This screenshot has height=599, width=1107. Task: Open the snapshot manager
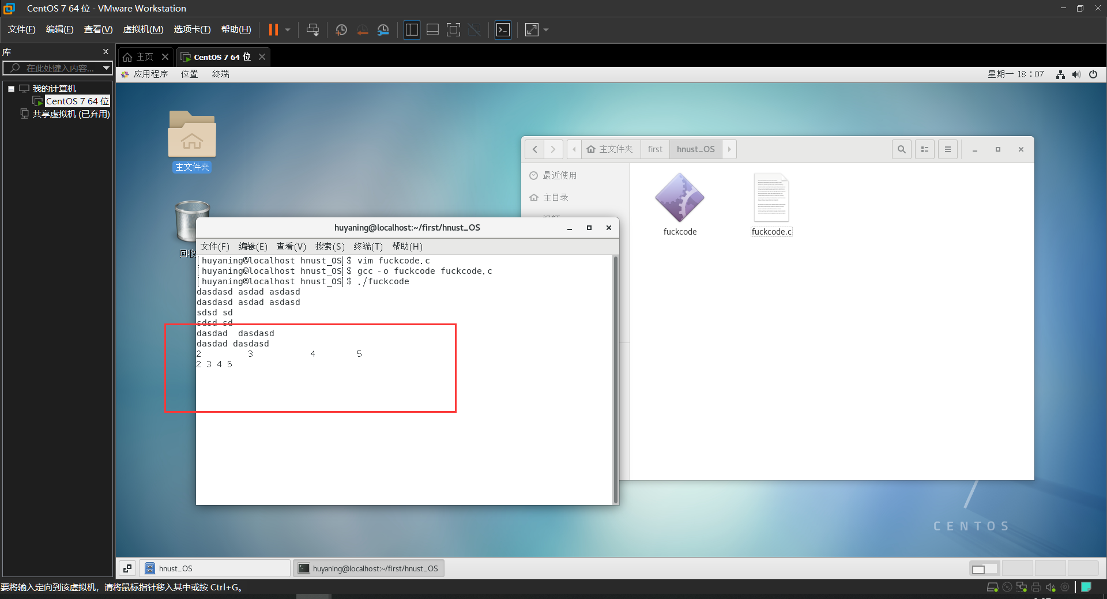coord(383,29)
